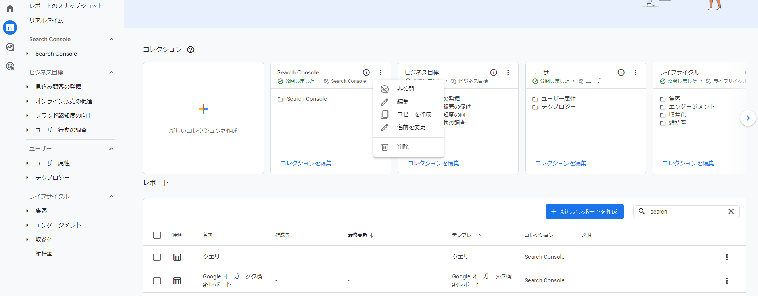This screenshot has height=296, width=758.
Task: Click 新しいコレクションを作成 card
Action: 204,118
